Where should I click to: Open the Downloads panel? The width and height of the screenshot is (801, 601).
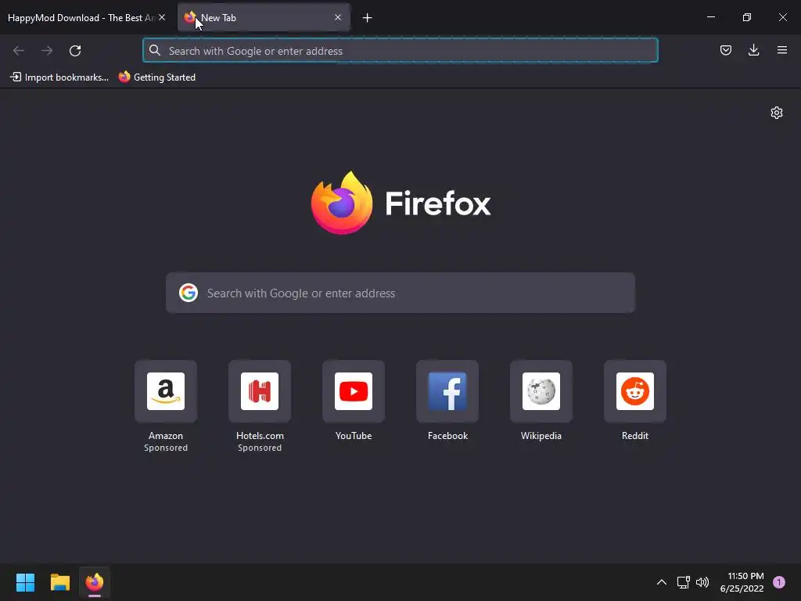(753, 50)
